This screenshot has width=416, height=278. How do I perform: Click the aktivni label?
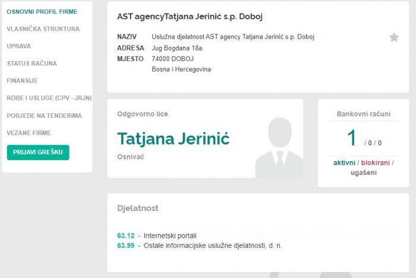(x=344, y=162)
